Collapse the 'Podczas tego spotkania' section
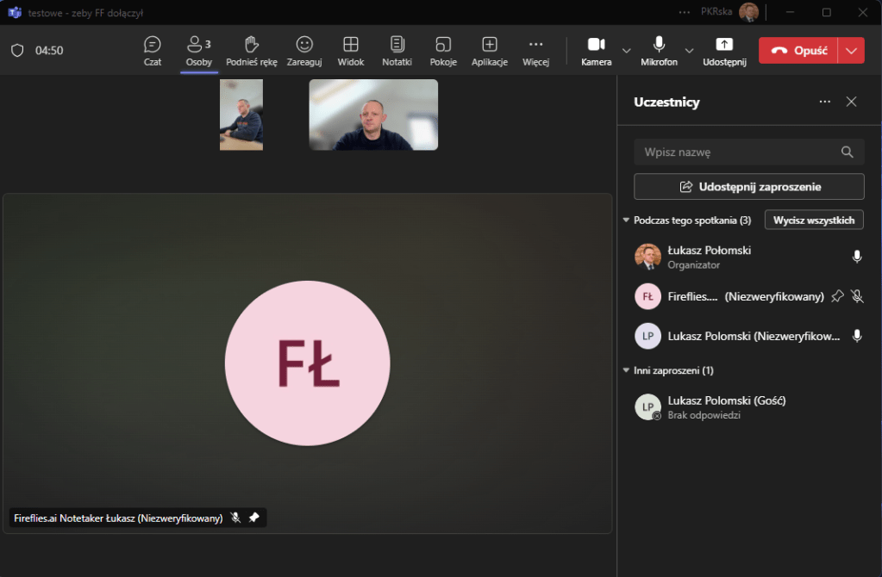This screenshot has width=882, height=577. pyautogui.click(x=626, y=220)
